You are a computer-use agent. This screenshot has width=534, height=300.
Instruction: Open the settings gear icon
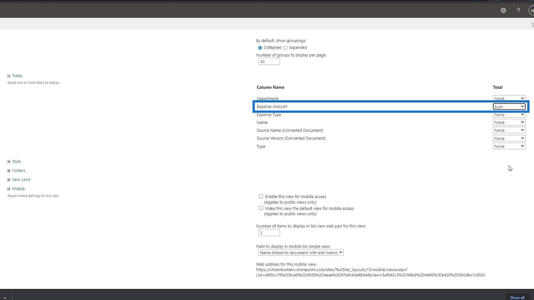pyautogui.click(x=503, y=10)
